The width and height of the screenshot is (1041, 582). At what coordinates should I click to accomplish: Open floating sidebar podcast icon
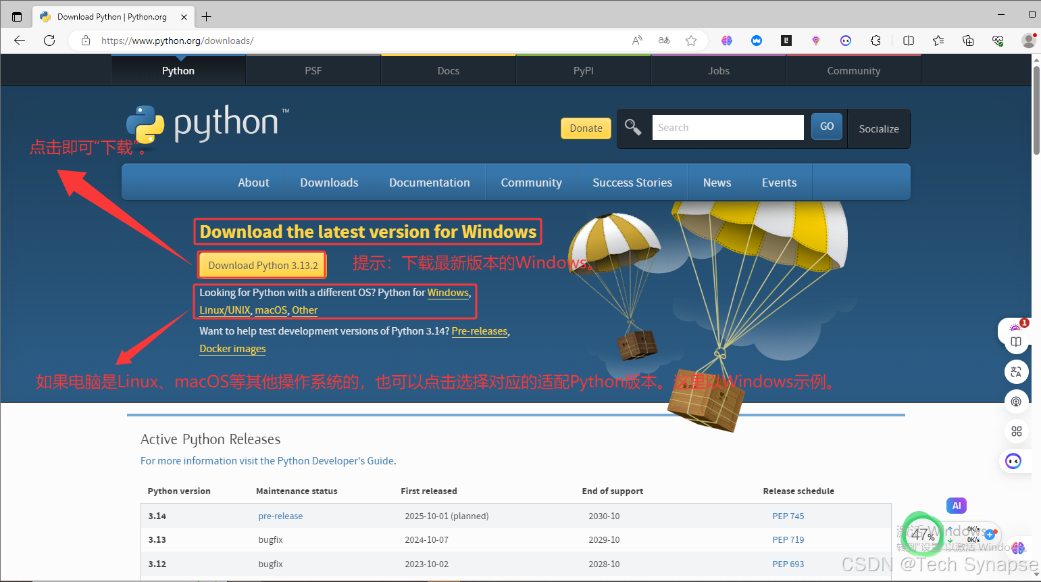coord(1016,402)
